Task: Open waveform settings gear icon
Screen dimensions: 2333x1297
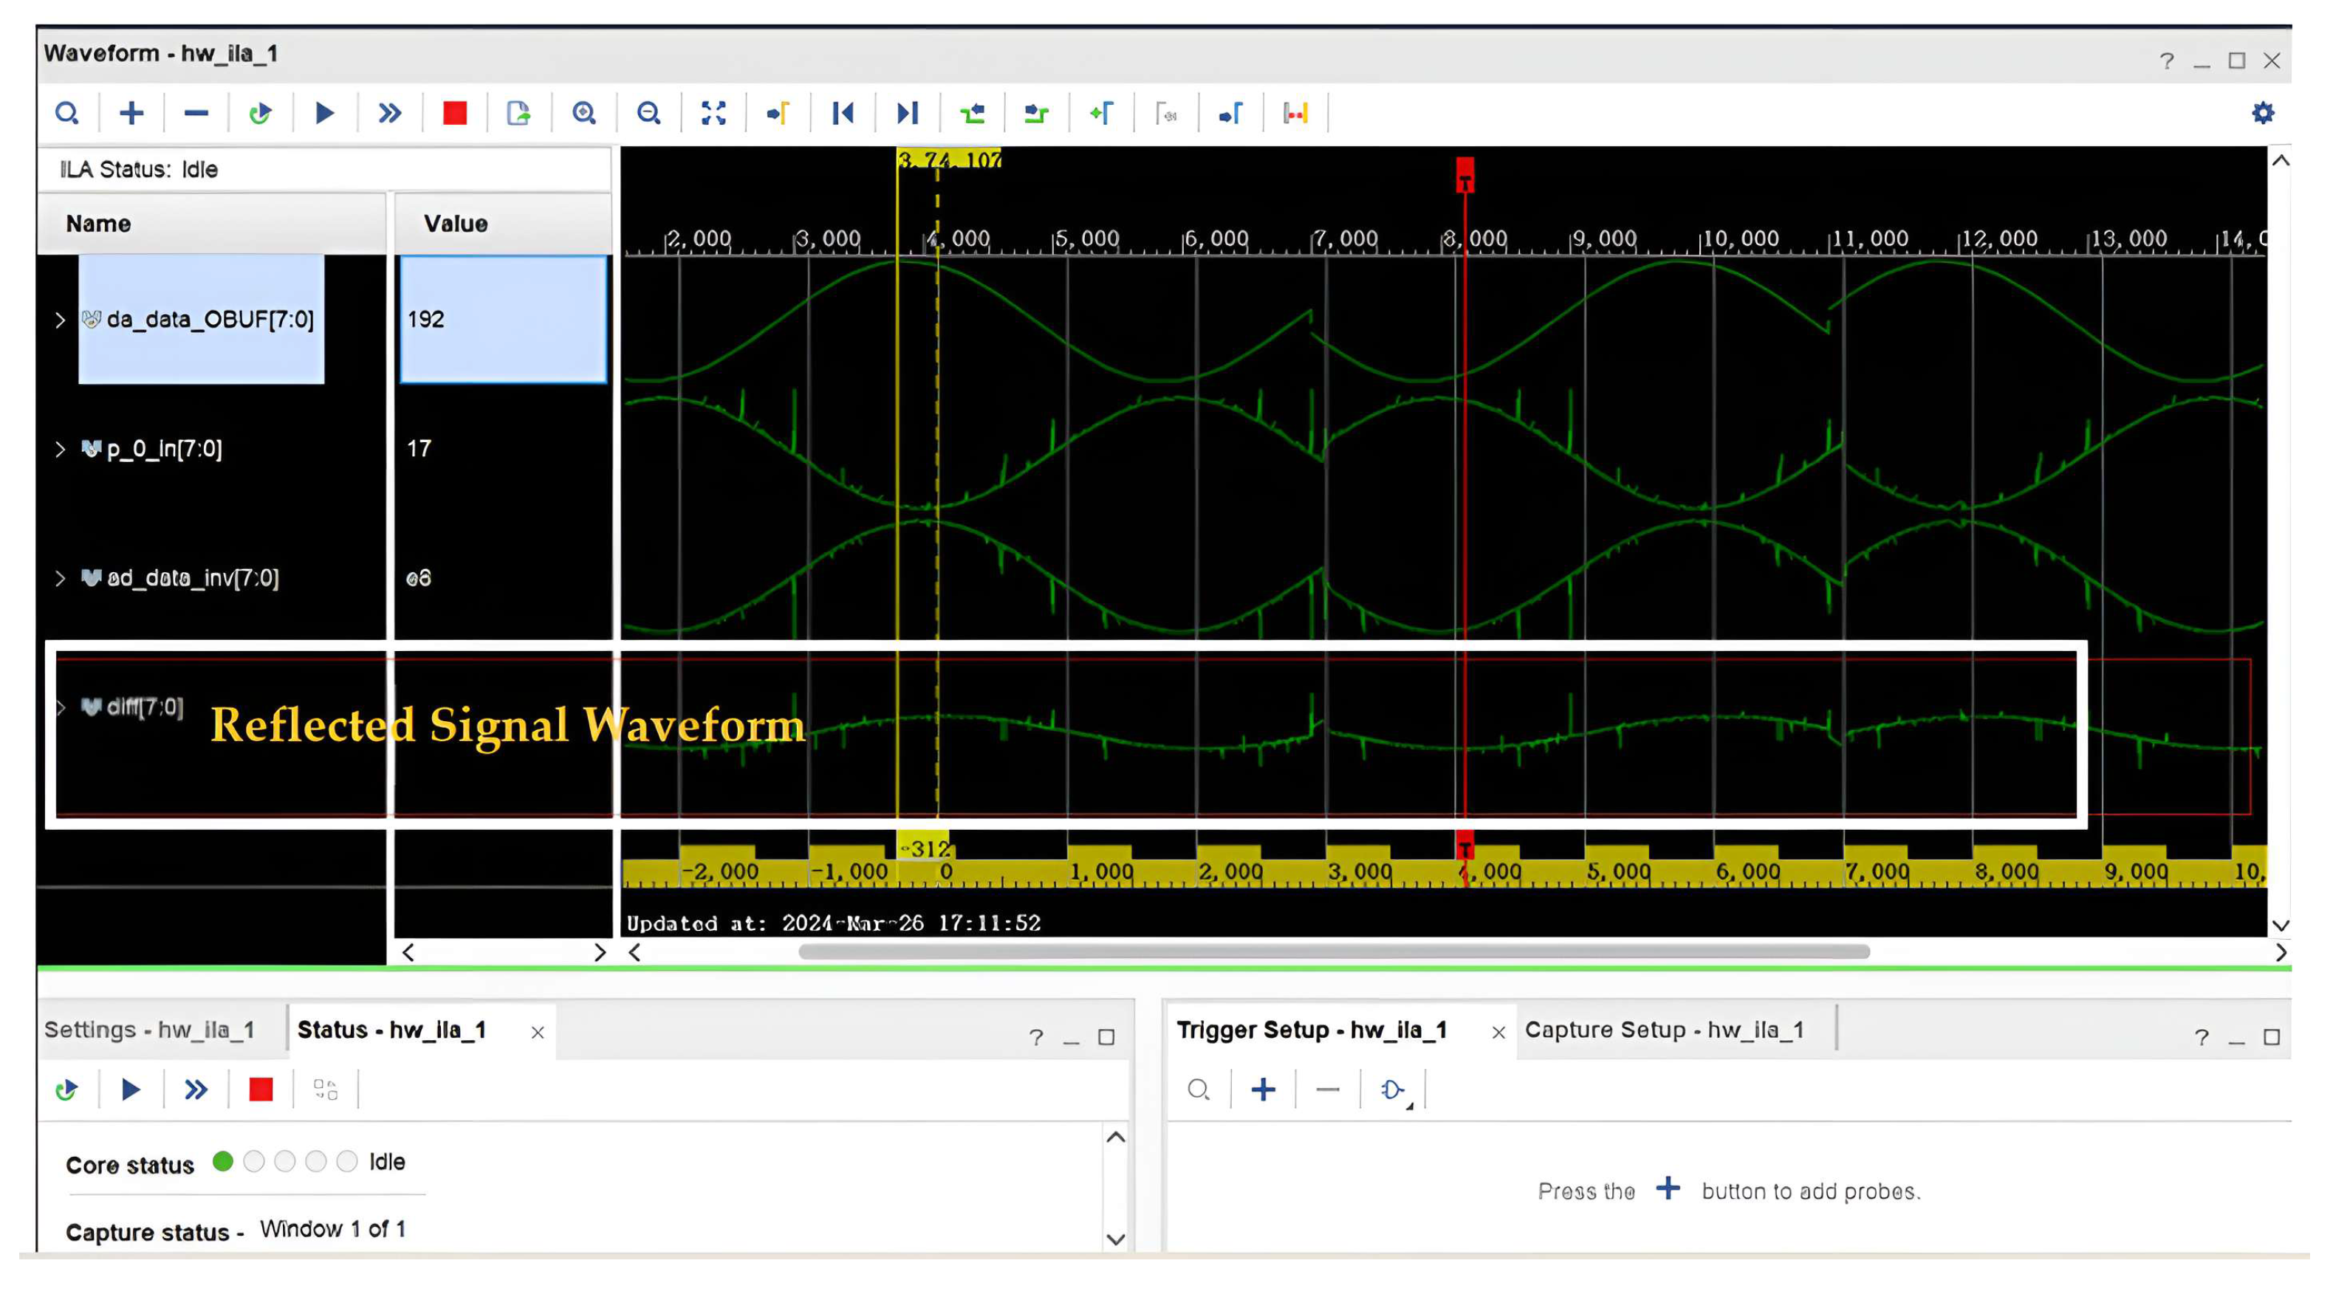Action: (2262, 113)
